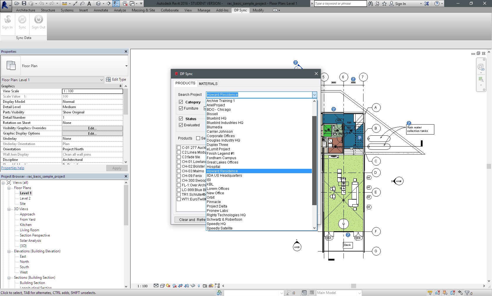Click the Close Hidden Windows icon
Screen dimensions: 492x296
pyautogui.click(x=125, y=4)
